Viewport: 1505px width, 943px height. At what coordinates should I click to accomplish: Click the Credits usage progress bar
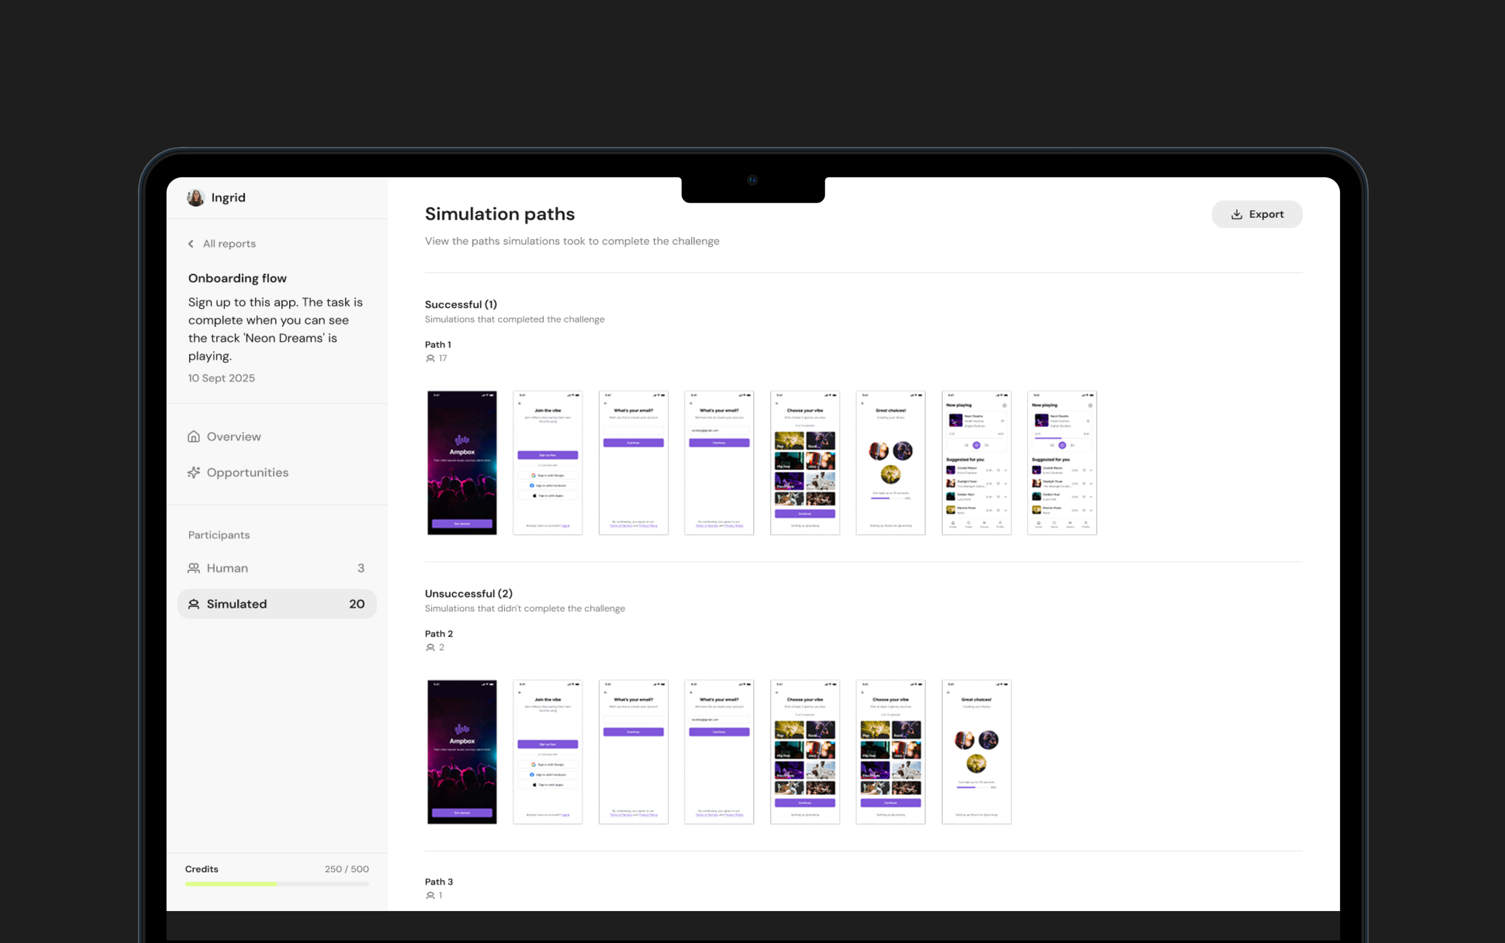pyautogui.click(x=276, y=884)
